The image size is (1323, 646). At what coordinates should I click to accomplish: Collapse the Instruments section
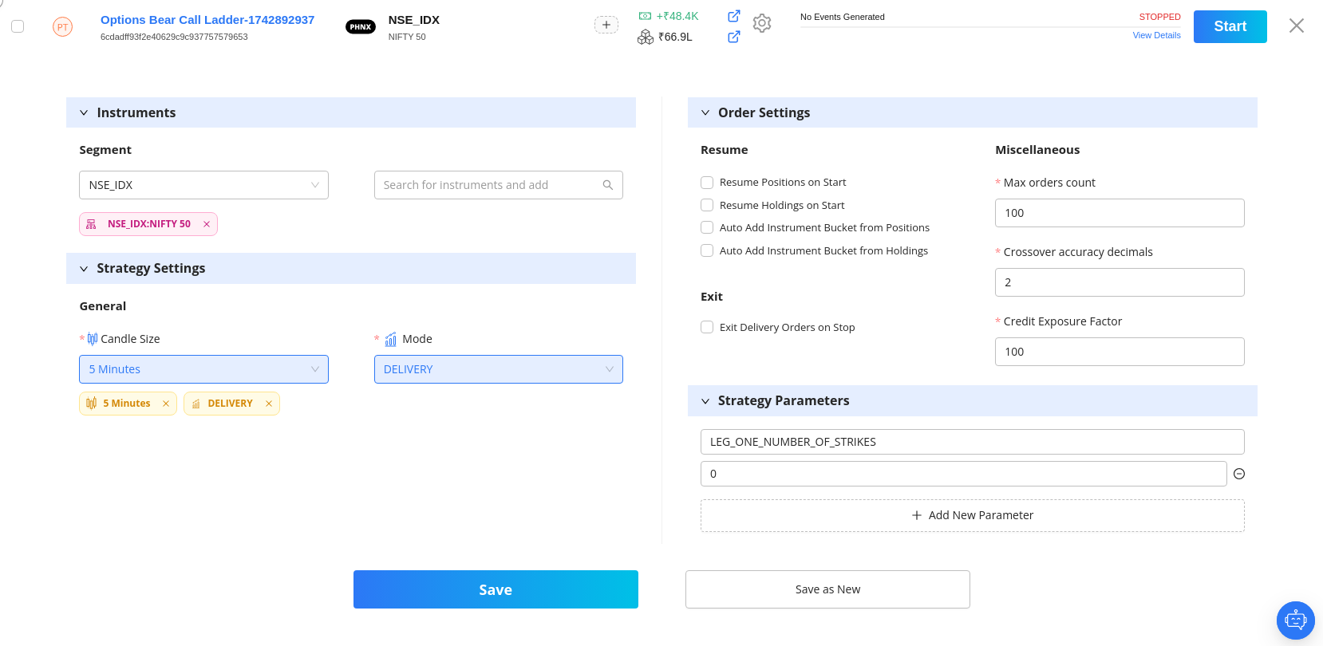click(x=84, y=113)
